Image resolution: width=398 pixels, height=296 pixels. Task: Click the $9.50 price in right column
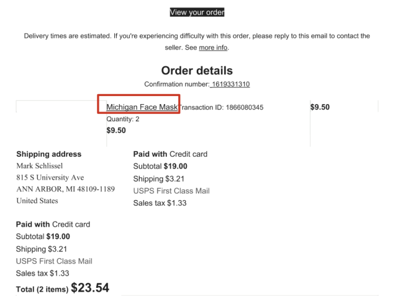[320, 107]
